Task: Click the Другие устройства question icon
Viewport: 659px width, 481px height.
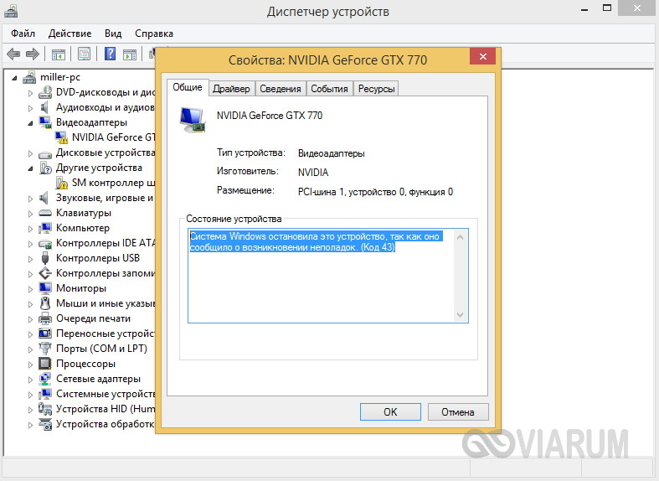Action: point(45,168)
